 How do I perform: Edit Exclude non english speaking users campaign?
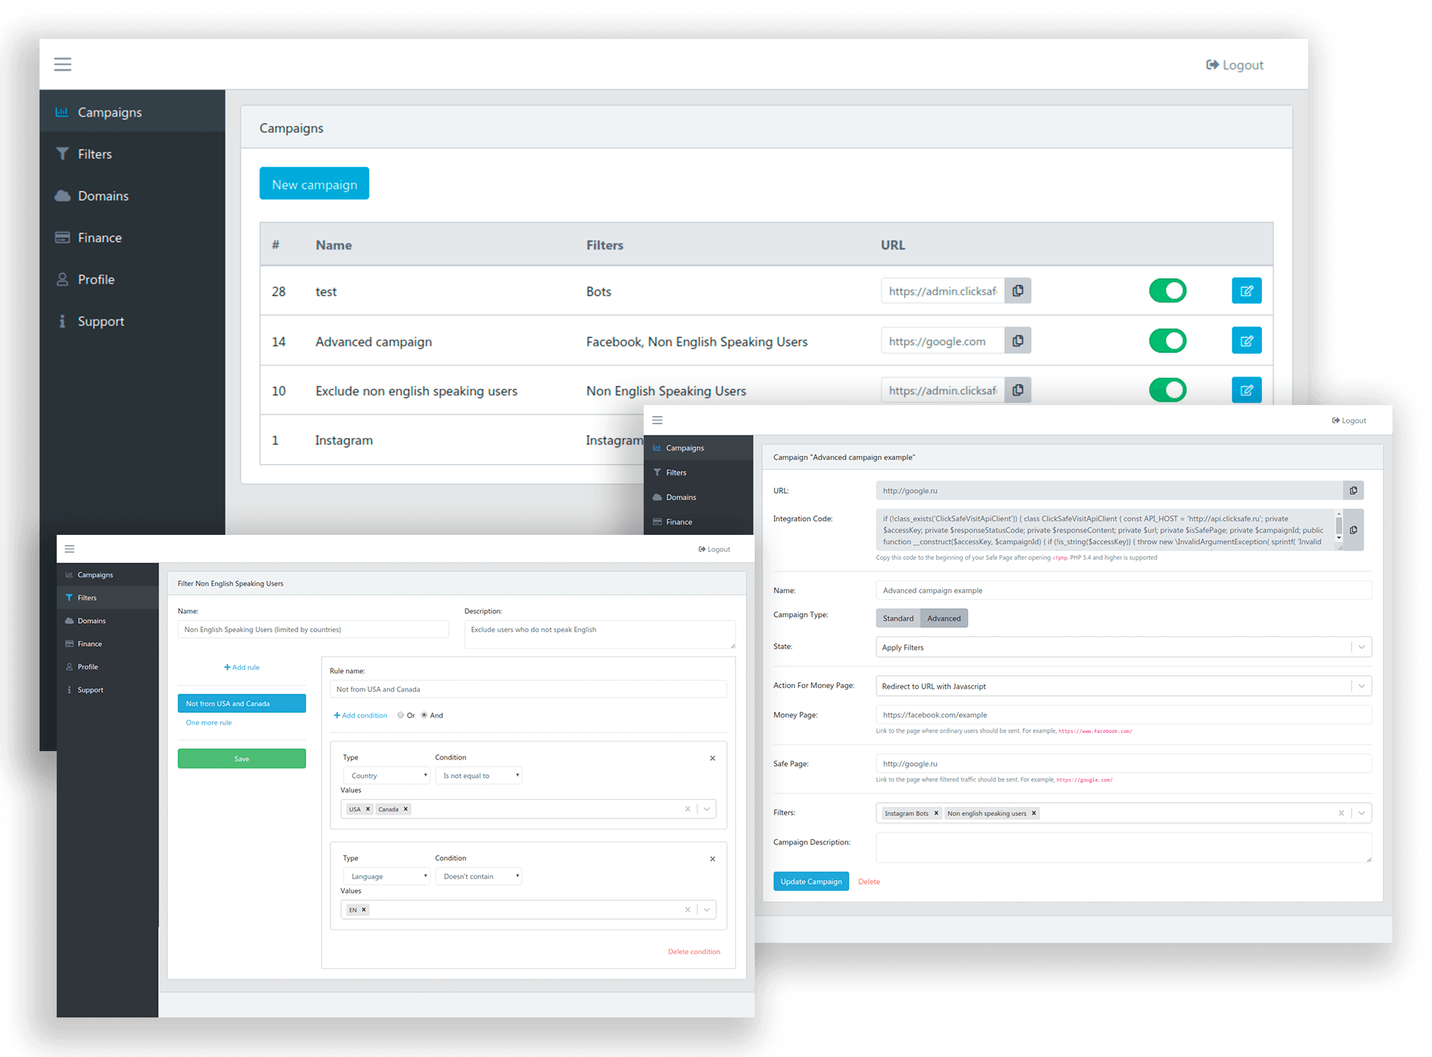[1246, 390]
